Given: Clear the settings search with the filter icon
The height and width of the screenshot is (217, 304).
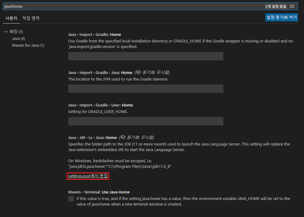Looking at the screenshot, I should [292, 7].
